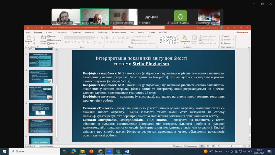275x155 pixels.
Task: Decrease list indent level icon
Action: (120, 38)
